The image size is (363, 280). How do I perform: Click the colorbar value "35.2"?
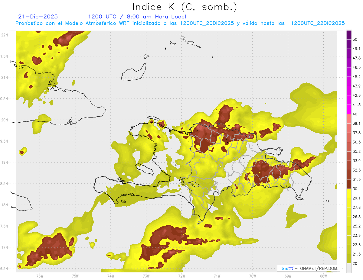click(x=357, y=151)
